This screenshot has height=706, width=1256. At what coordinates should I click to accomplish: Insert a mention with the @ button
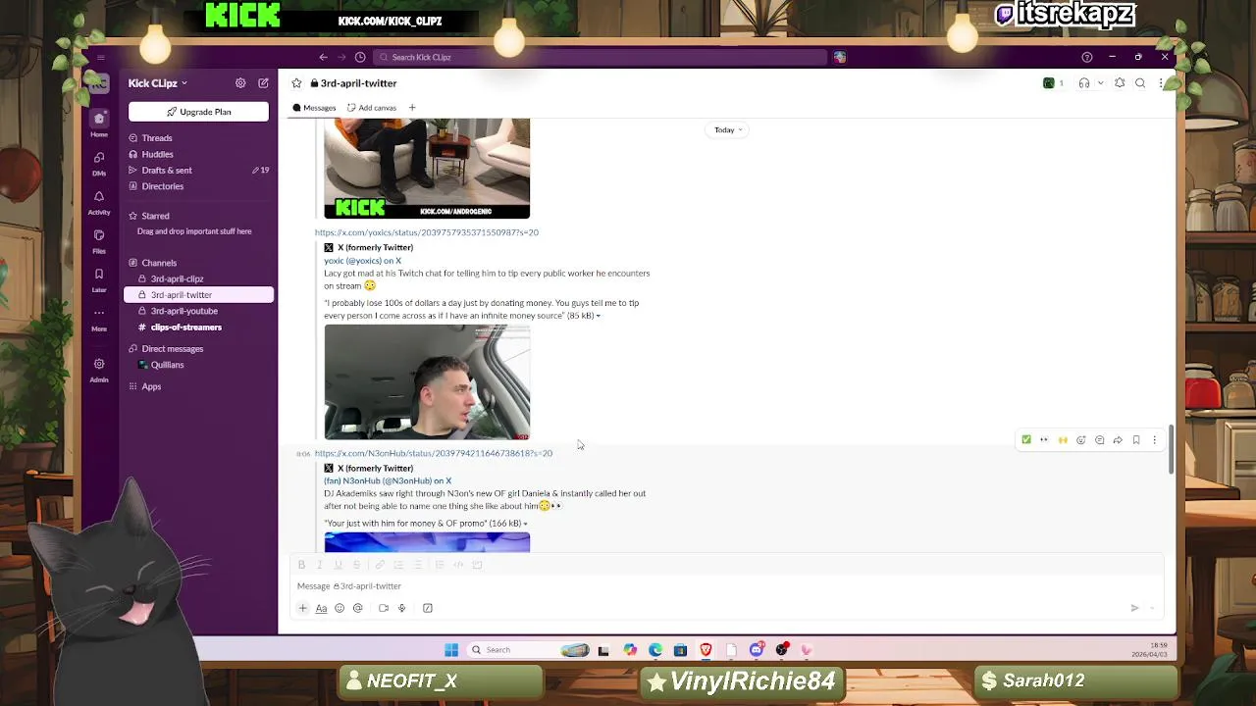(x=358, y=608)
